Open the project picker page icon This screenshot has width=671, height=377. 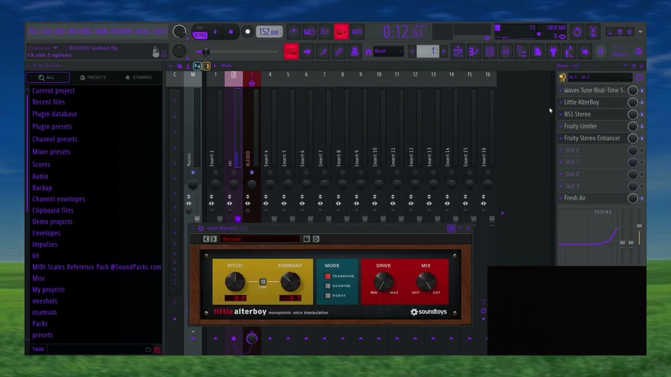click(x=537, y=51)
